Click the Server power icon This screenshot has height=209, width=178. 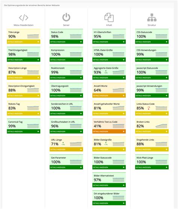[66, 17]
